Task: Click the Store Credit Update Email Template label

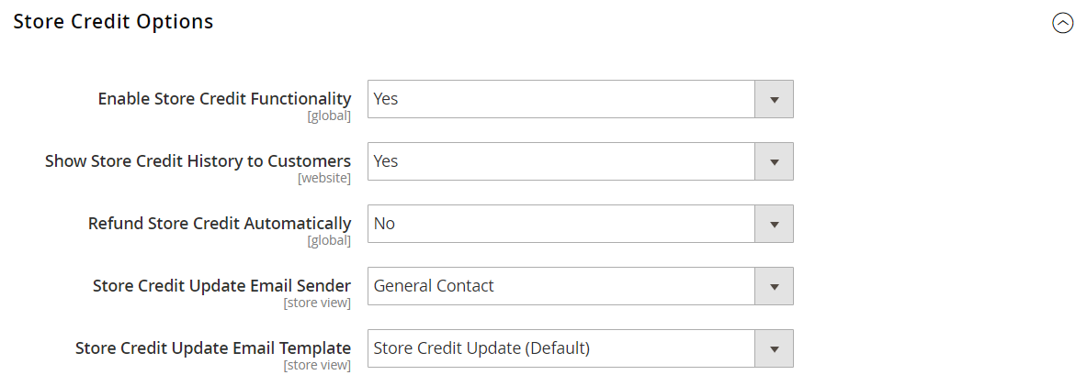Action: (x=213, y=348)
